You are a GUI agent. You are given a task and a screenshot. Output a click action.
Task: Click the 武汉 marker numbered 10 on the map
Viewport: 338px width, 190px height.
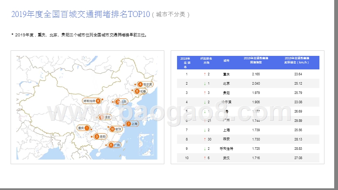[x=116, y=129]
